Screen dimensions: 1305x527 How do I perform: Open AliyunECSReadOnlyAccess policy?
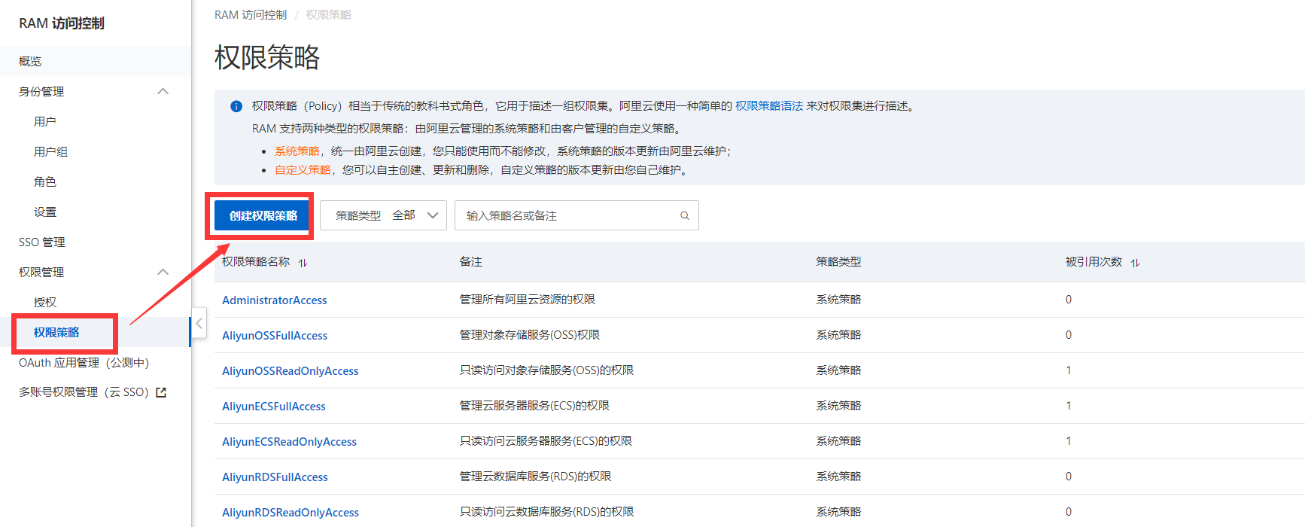pos(290,441)
